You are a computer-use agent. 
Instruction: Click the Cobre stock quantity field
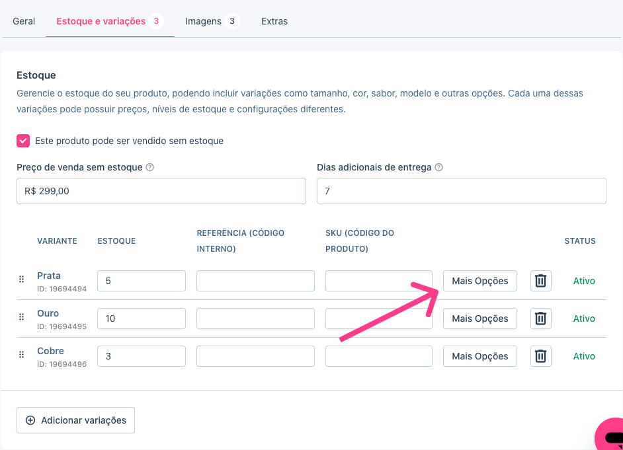click(142, 356)
